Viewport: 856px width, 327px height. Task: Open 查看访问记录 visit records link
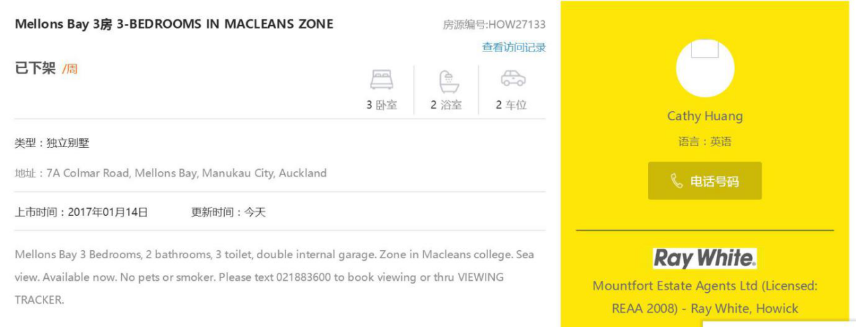tap(514, 47)
